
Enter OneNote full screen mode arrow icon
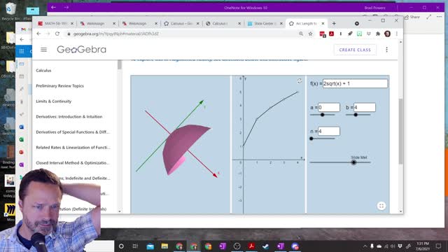coord(429,17)
